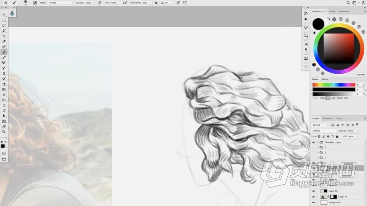Viewport: 367px width, 206px height.
Task: Toggle visibility of Paintable Logos group
Action: pyautogui.click(x=314, y=142)
